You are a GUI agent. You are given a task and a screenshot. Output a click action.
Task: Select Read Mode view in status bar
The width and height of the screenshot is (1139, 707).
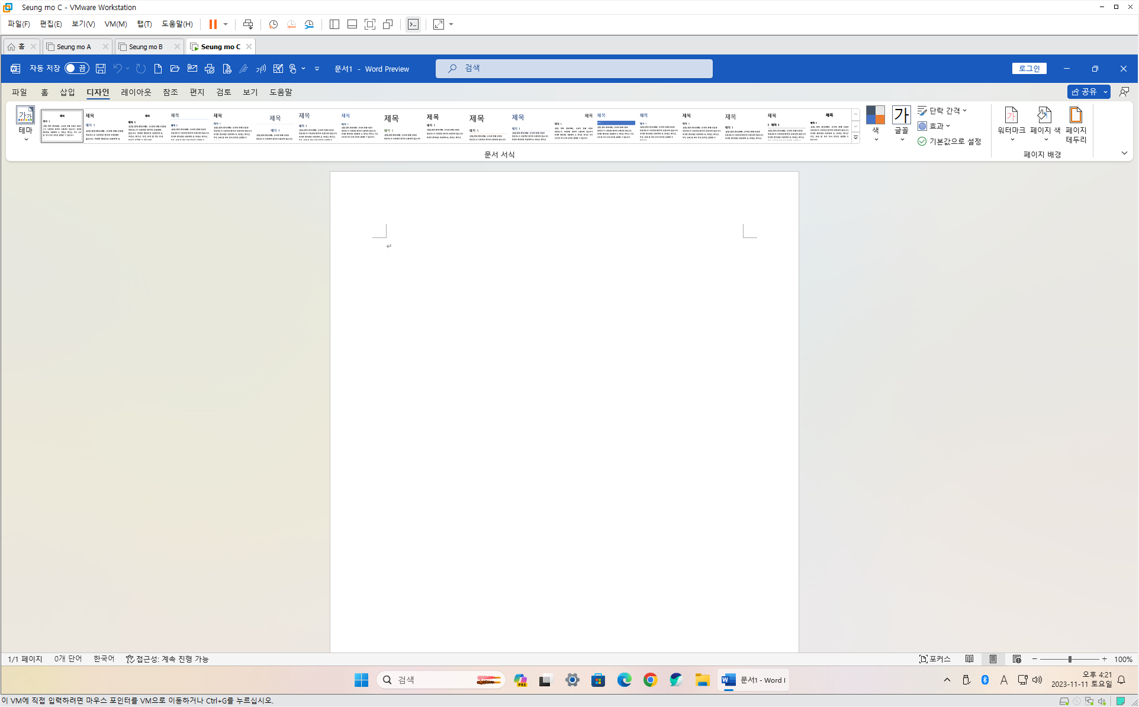coord(969,659)
